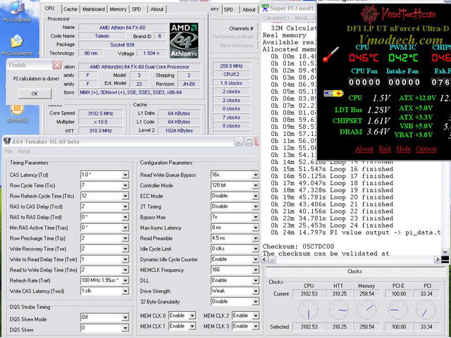Viewport: 451px width, 338px height.
Task: Click the Exit link in Vmodtech monitor
Action: click(385, 149)
